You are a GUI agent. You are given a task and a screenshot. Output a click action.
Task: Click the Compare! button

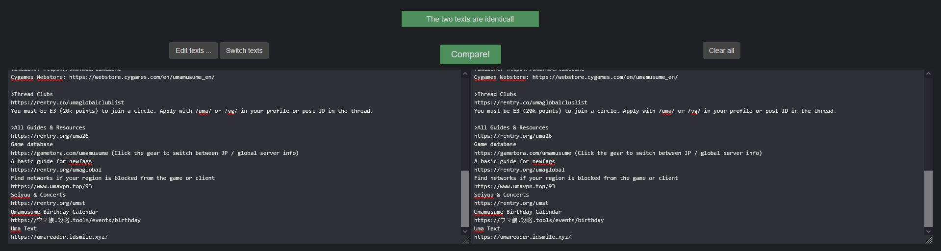click(x=470, y=54)
